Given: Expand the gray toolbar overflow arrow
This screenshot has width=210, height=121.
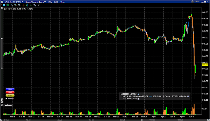Looking at the screenshot, I should pyautogui.click(x=39, y=5).
